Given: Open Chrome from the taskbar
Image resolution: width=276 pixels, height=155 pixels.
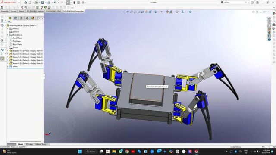Looking at the screenshot, I should coord(127,152).
